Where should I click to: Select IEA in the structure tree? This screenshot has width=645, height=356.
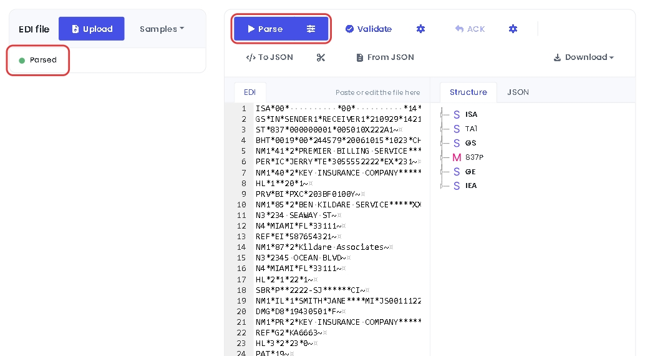[471, 186]
